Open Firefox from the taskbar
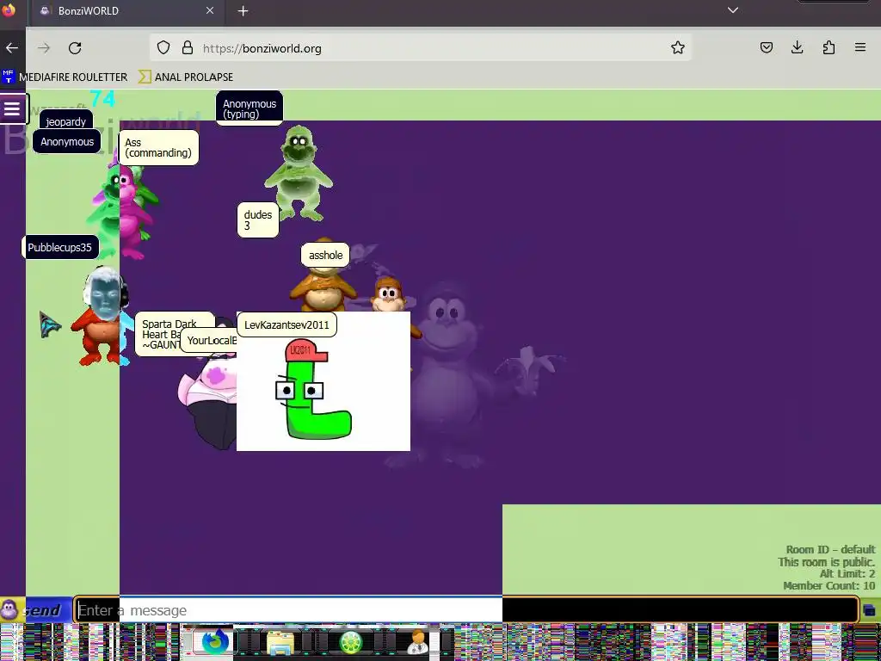The height and width of the screenshot is (661, 881). [213, 642]
